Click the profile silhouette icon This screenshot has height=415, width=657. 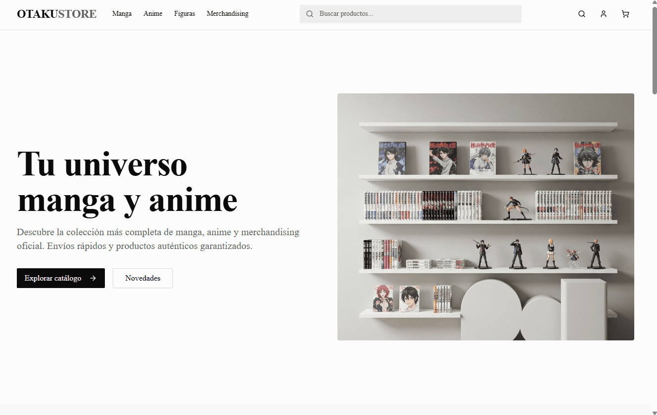[603, 14]
